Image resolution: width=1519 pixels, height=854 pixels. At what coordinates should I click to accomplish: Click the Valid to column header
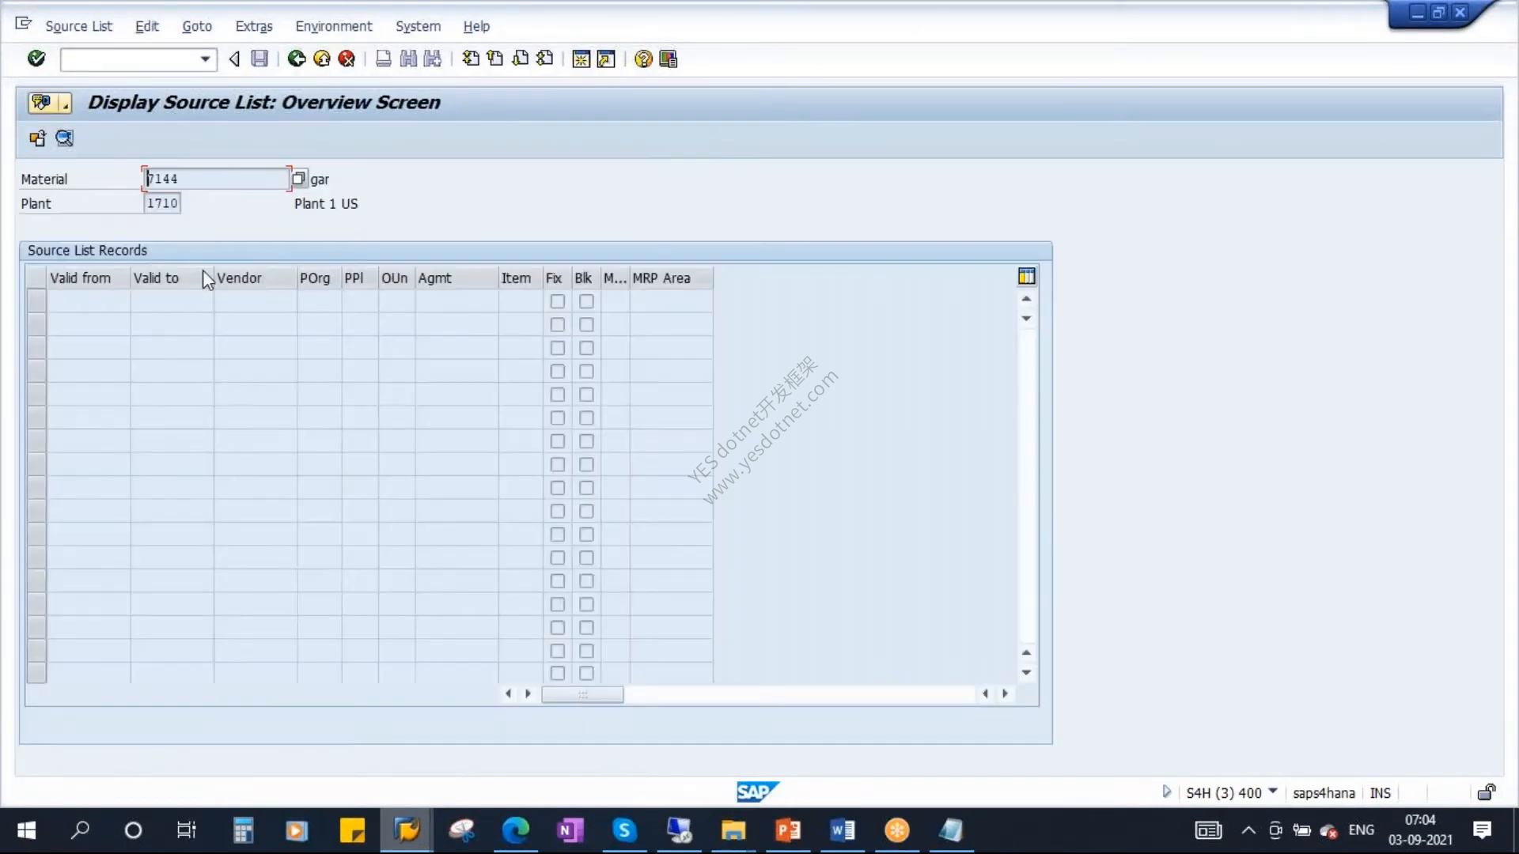tap(172, 278)
